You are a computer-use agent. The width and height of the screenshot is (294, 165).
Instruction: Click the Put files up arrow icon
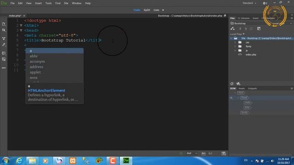[246, 28]
